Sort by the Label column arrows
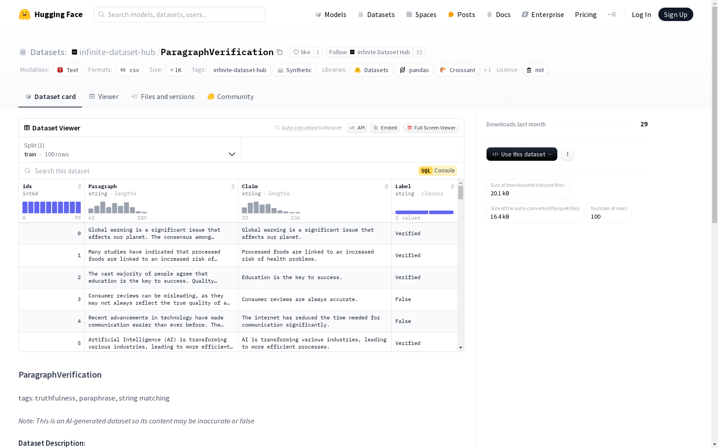The image size is (718, 448). [452, 186]
